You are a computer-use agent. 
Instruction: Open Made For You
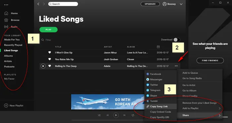[x=12, y=40]
